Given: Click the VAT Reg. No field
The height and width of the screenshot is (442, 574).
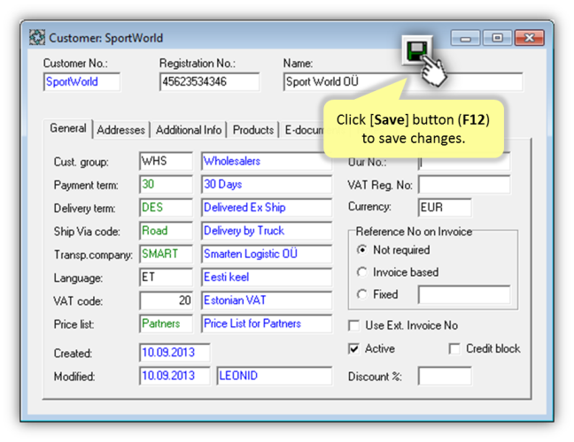Looking at the screenshot, I should [x=464, y=185].
